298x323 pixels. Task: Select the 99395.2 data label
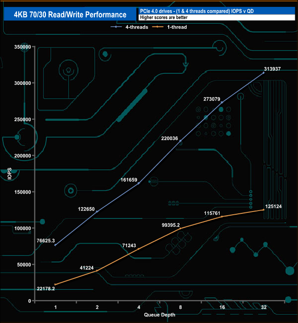click(x=171, y=225)
